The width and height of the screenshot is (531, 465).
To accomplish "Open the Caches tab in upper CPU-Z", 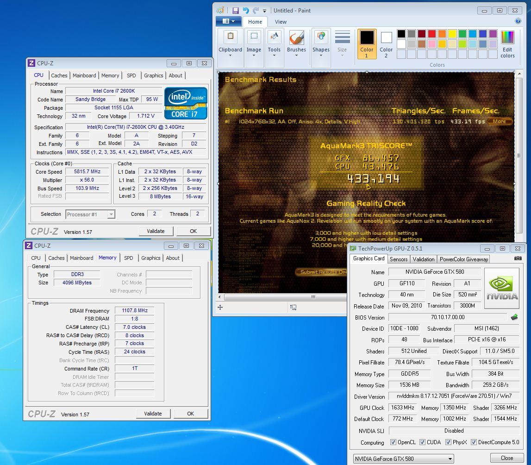I will pyautogui.click(x=59, y=75).
